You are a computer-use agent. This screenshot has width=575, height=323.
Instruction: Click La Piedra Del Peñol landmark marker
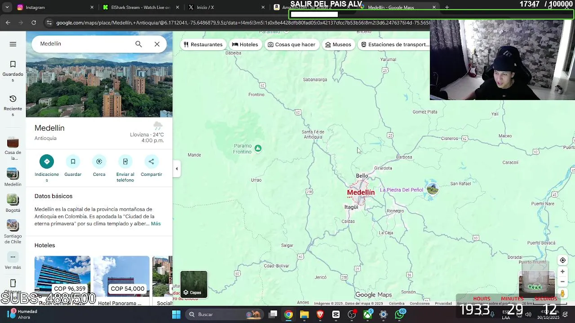(433, 189)
